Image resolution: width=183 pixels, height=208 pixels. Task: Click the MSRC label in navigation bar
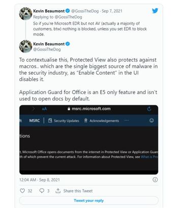35,121
